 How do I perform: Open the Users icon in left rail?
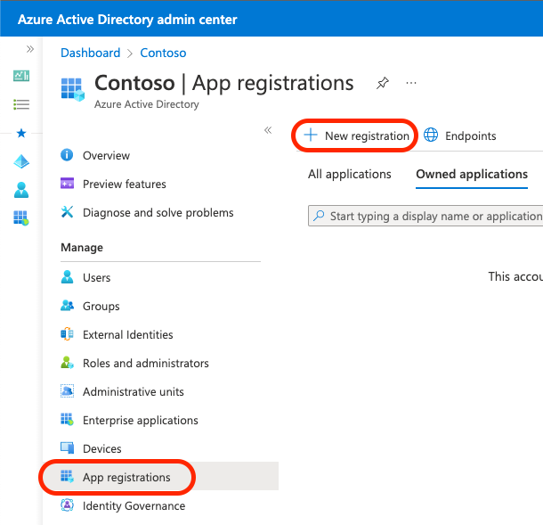(x=21, y=190)
